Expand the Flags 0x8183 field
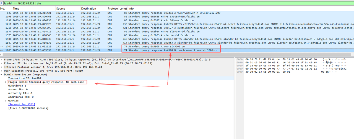The height and width of the screenshot is (139, 354). (6, 82)
